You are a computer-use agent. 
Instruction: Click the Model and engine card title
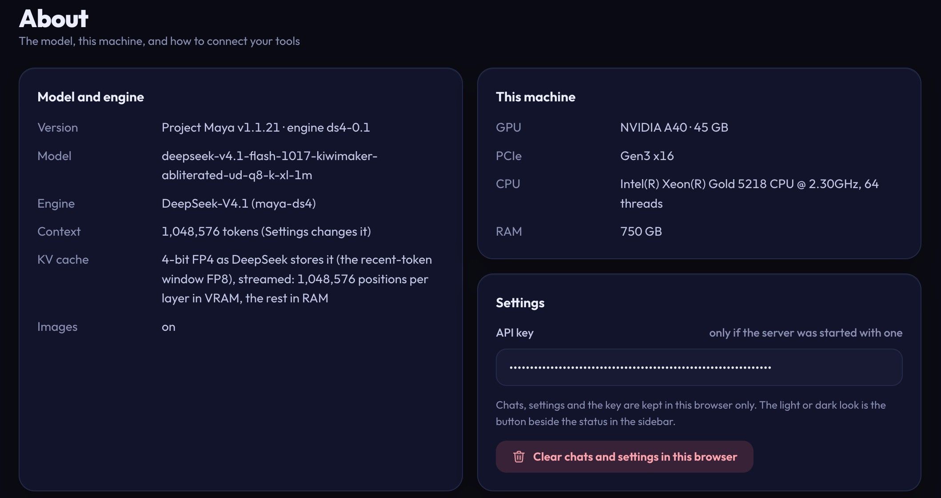click(x=91, y=97)
